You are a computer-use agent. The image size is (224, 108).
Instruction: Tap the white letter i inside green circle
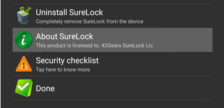pos(24,40)
